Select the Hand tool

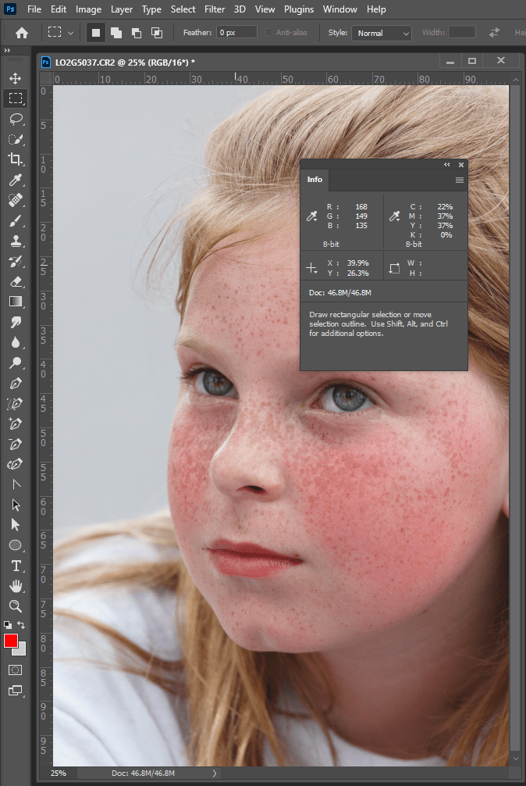(16, 586)
